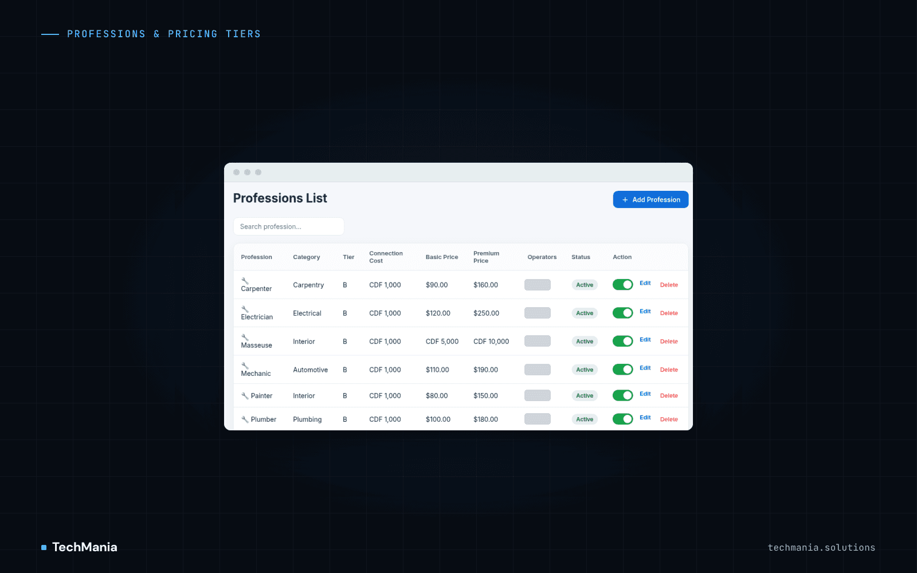This screenshot has height=573, width=917.
Task: Delete the Carpenter profession
Action: [669, 285]
